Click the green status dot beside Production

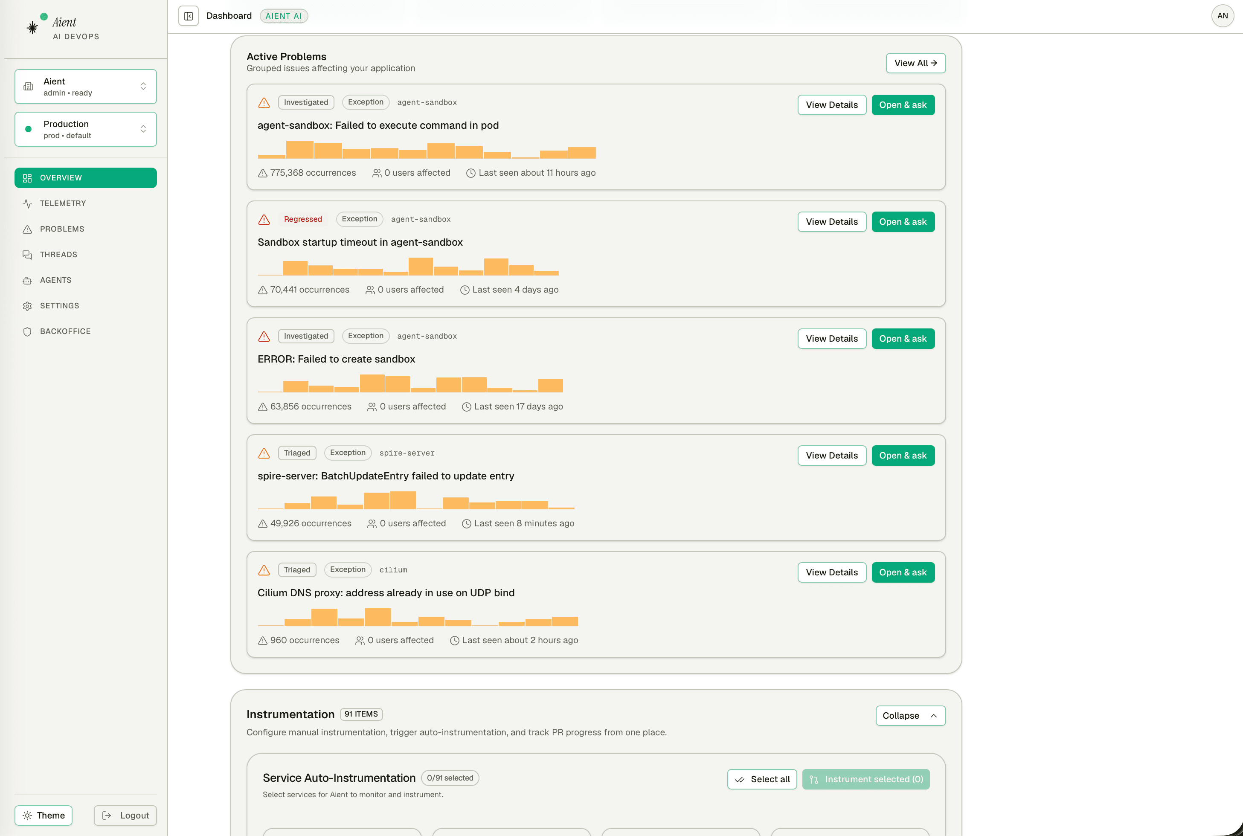pos(28,129)
